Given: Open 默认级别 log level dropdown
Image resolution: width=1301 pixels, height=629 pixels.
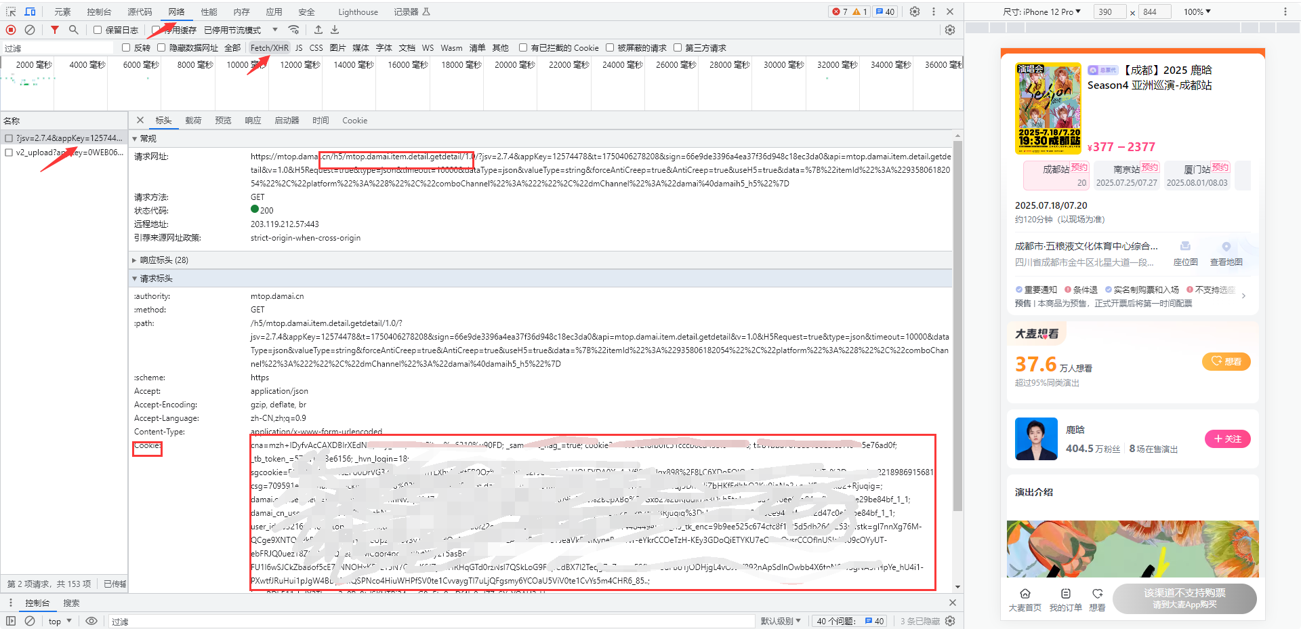Looking at the screenshot, I should click(781, 621).
